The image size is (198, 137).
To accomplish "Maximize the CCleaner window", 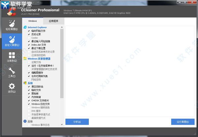I will [185, 2].
